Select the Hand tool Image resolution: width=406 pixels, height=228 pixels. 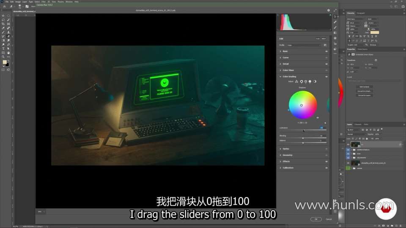[x=8, y=53]
